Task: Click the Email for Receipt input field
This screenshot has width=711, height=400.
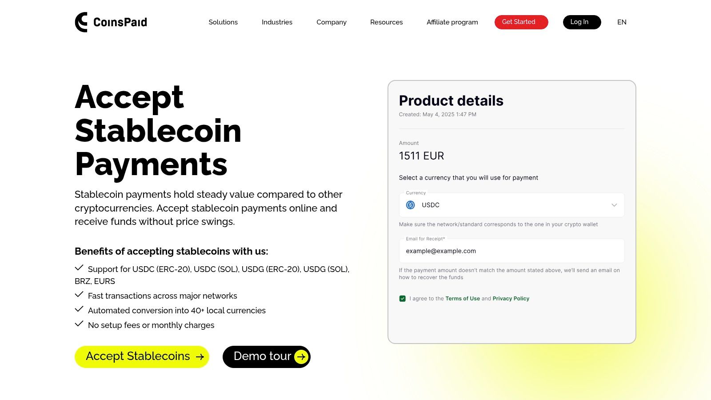Action: tap(511, 251)
